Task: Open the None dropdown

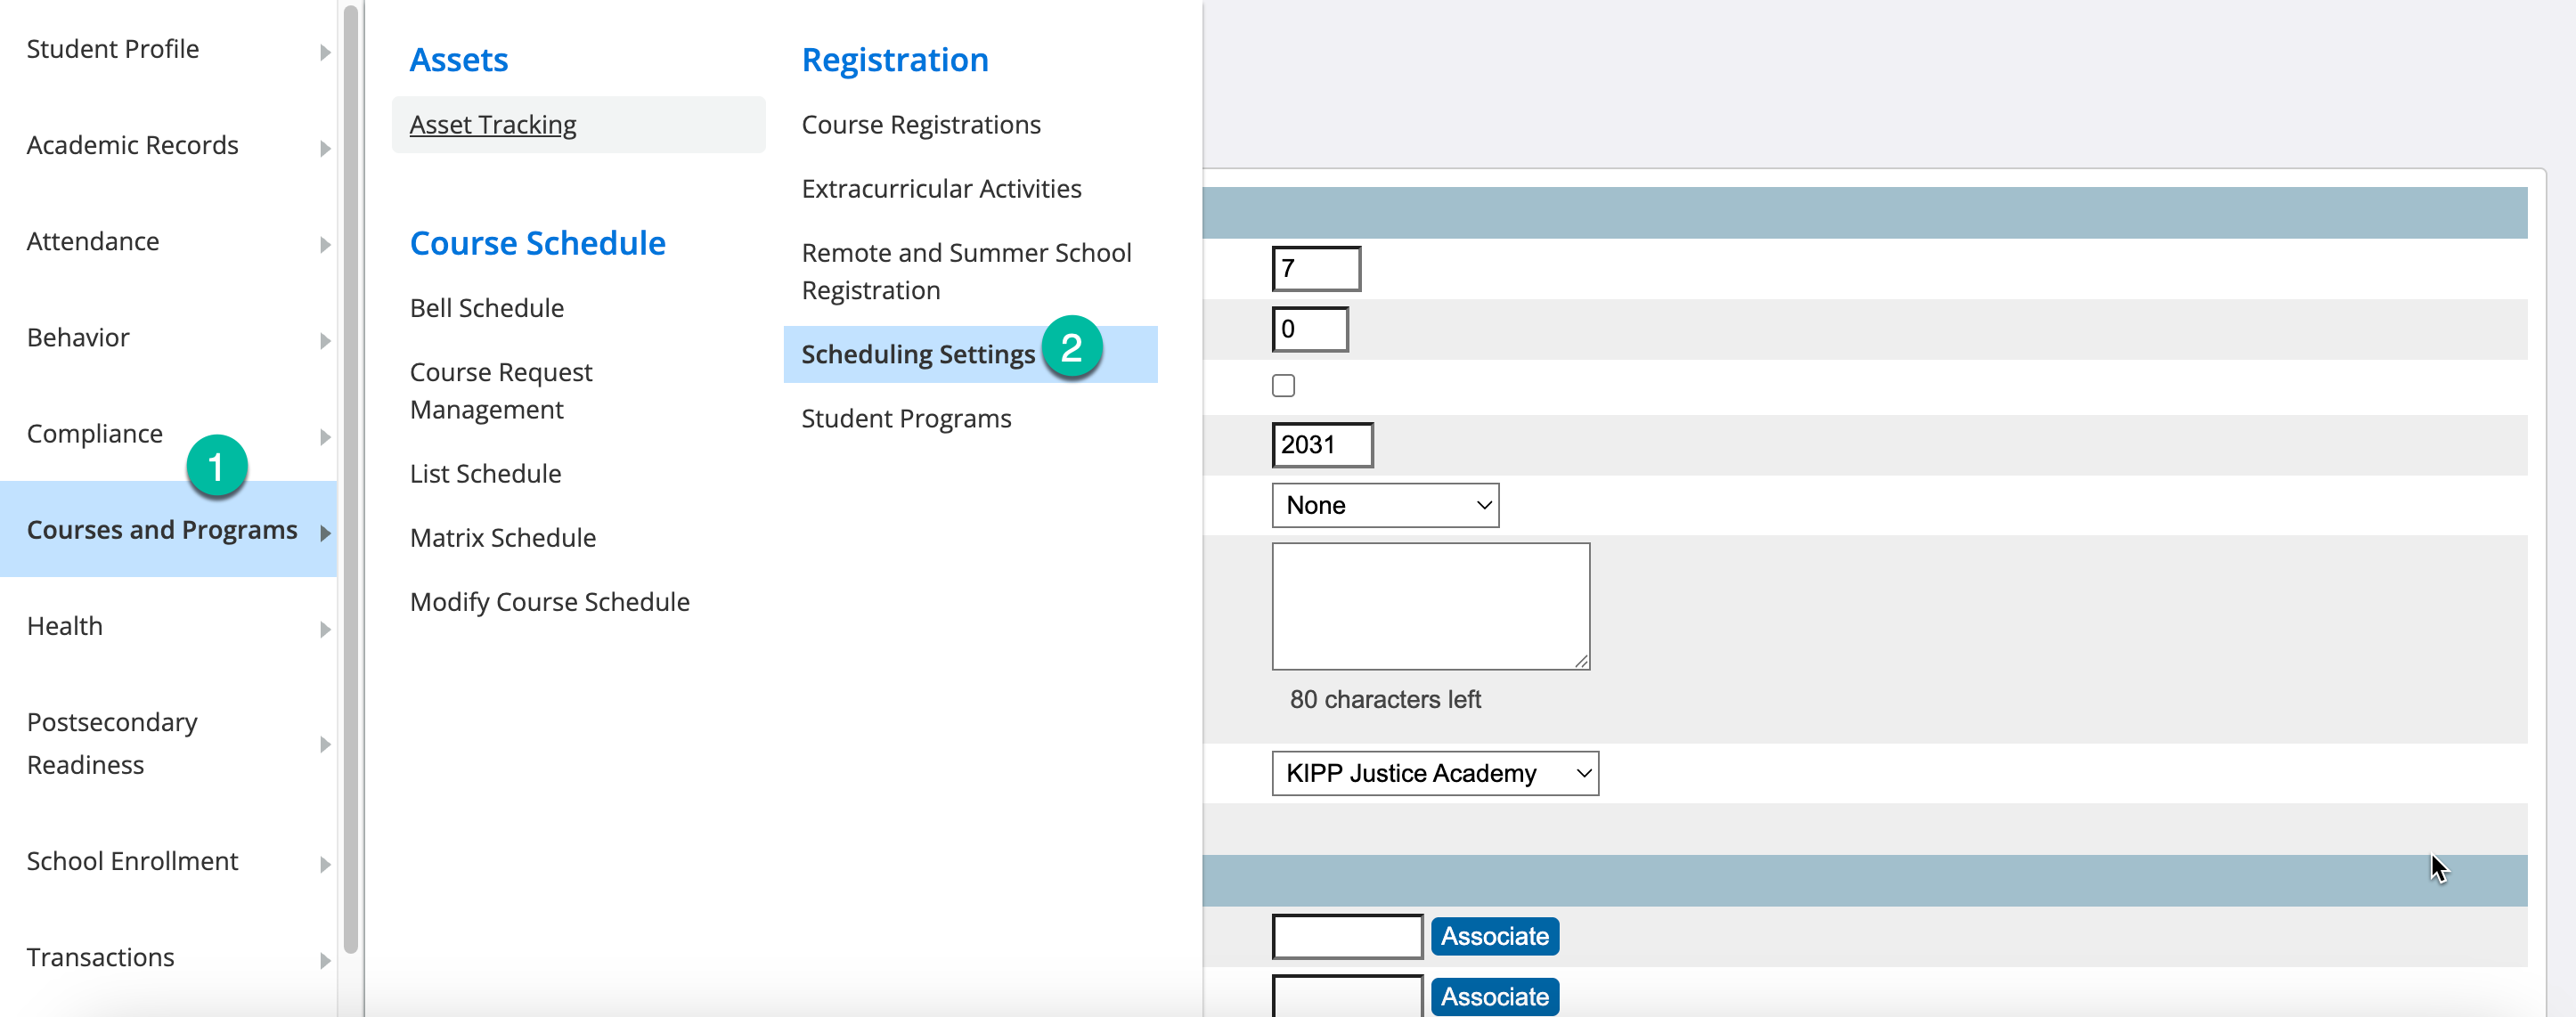Action: (1384, 505)
